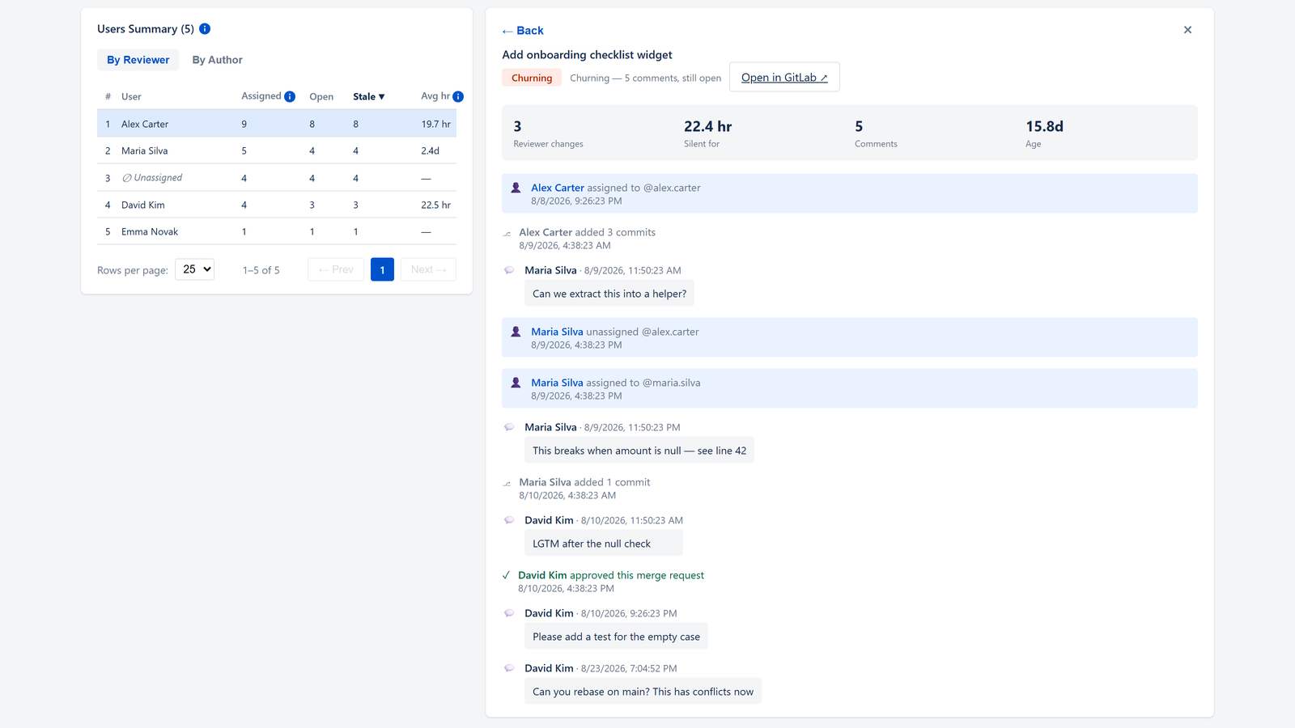This screenshot has width=1295, height=728.
Task: Click the Churning status badge
Action: click(x=532, y=78)
